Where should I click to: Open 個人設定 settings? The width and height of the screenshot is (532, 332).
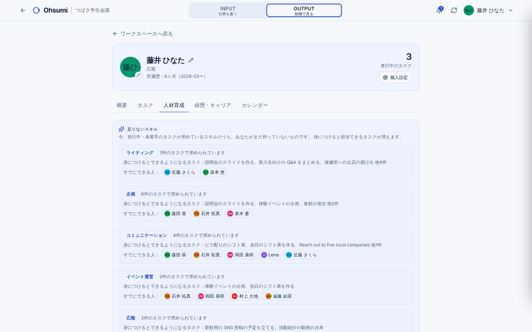(x=395, y=77)
